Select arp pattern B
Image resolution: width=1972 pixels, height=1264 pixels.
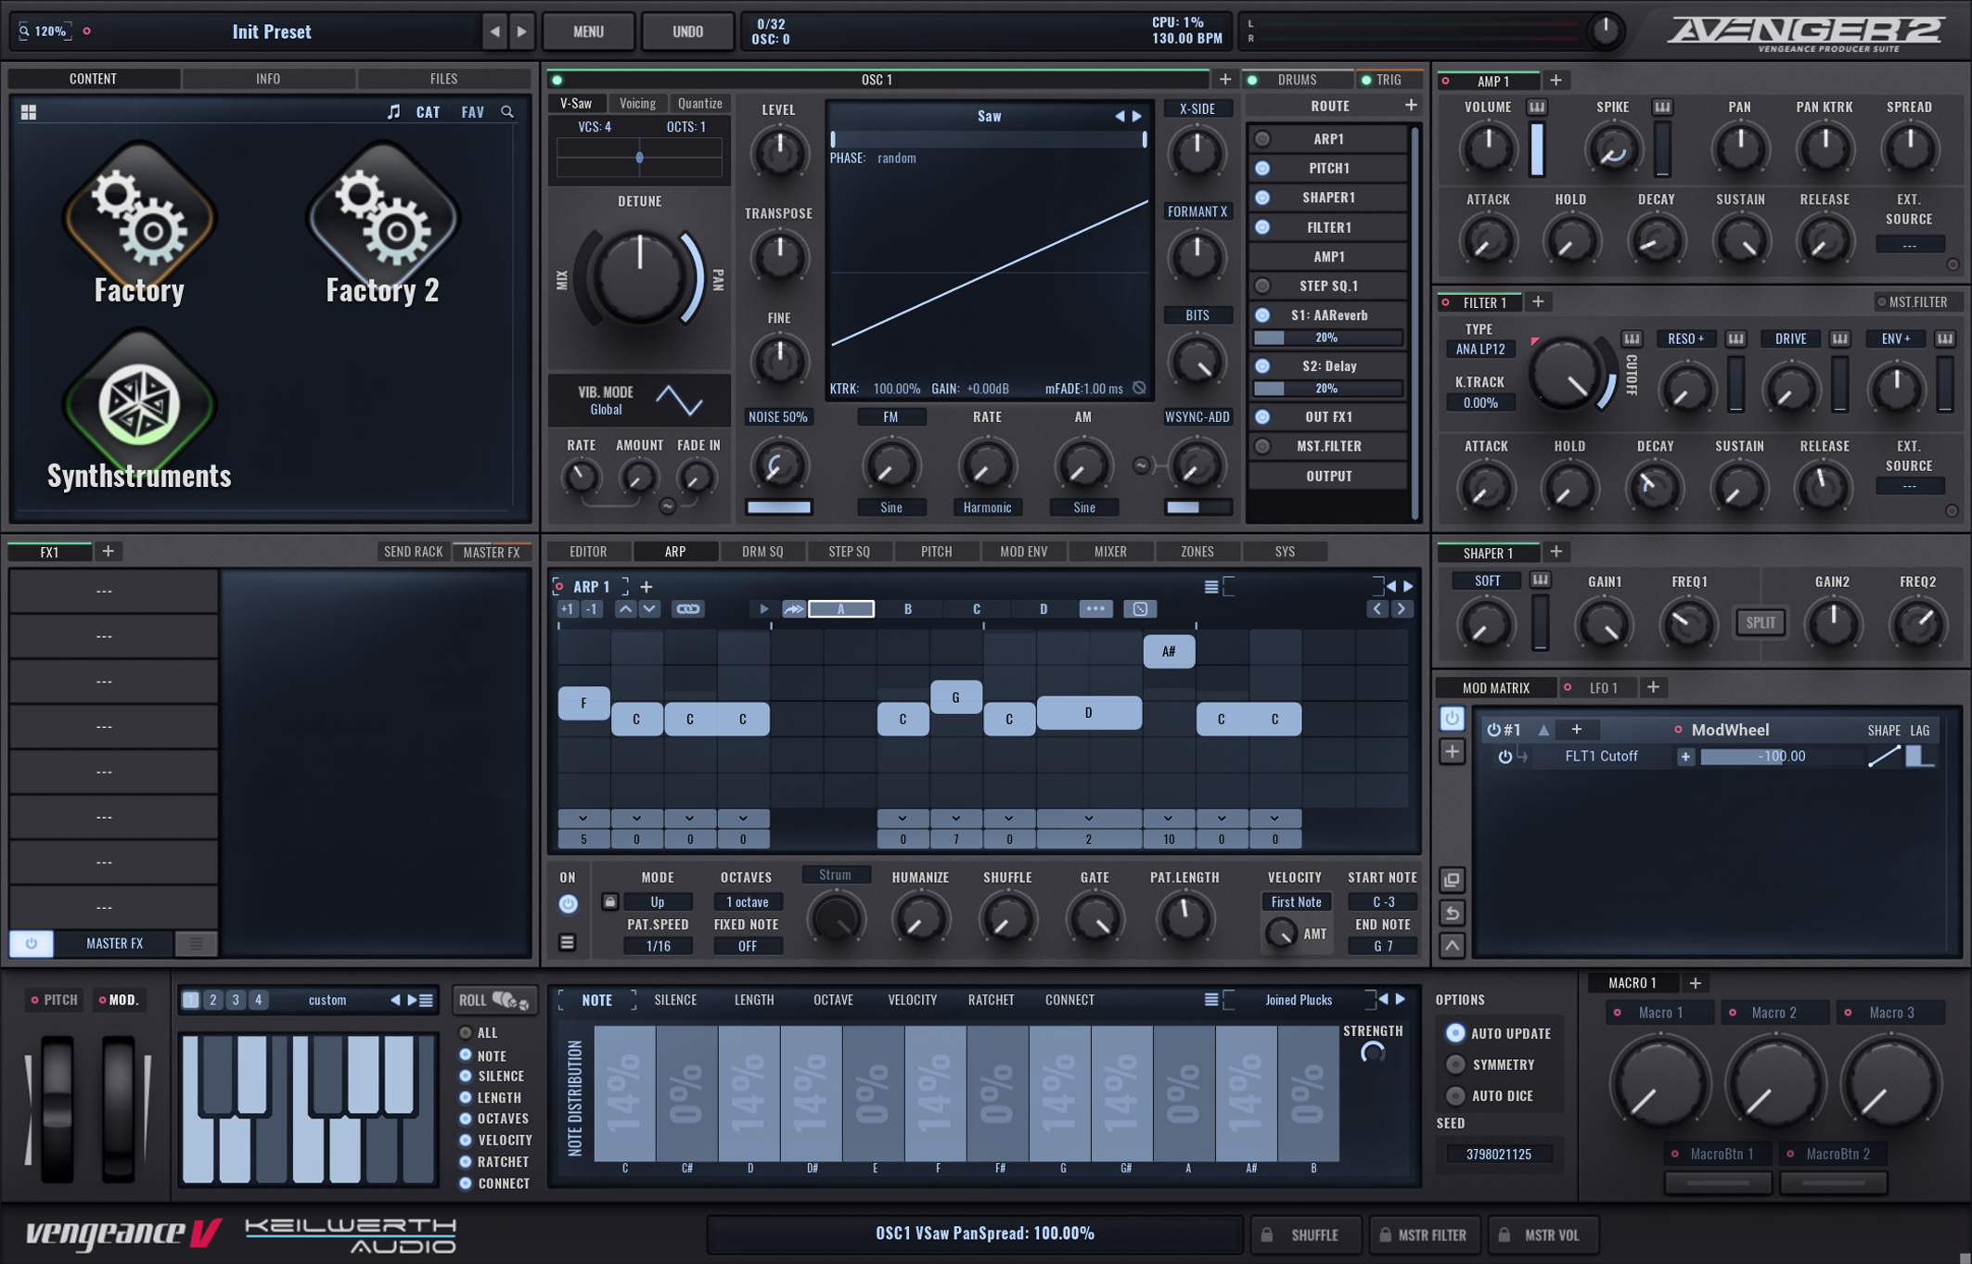908,609
